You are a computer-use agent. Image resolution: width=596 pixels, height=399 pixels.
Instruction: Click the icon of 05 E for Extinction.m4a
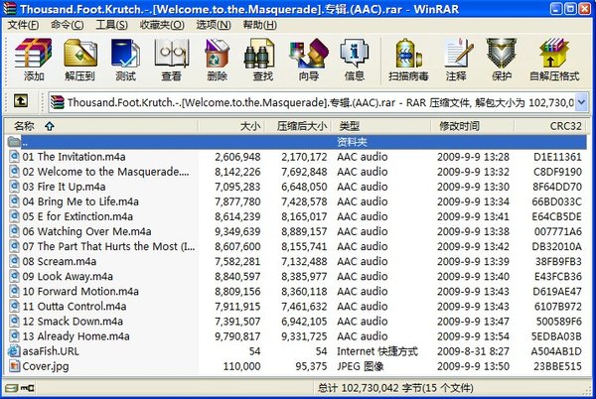point(14,216)
